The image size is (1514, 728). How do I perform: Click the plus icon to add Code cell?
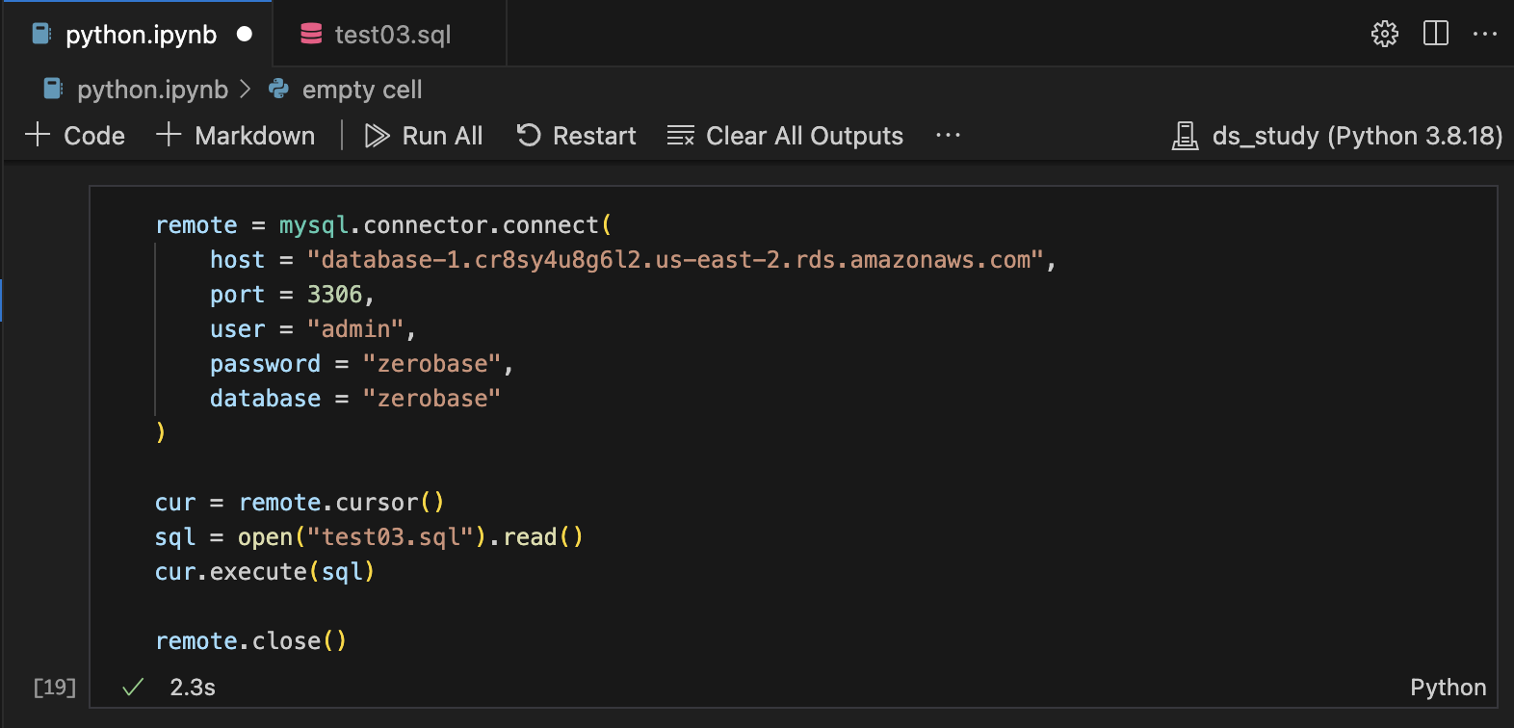[x=38, y=135]
